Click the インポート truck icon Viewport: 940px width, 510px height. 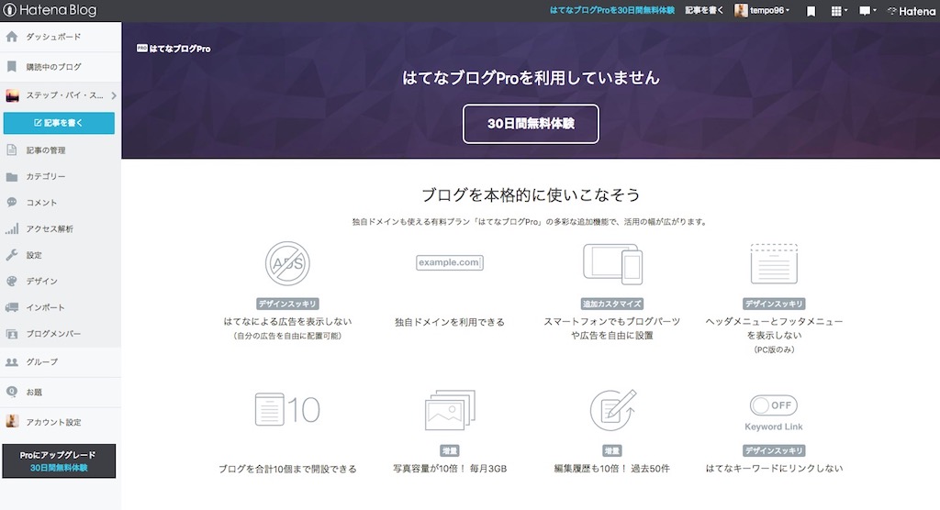coord(11,307)
